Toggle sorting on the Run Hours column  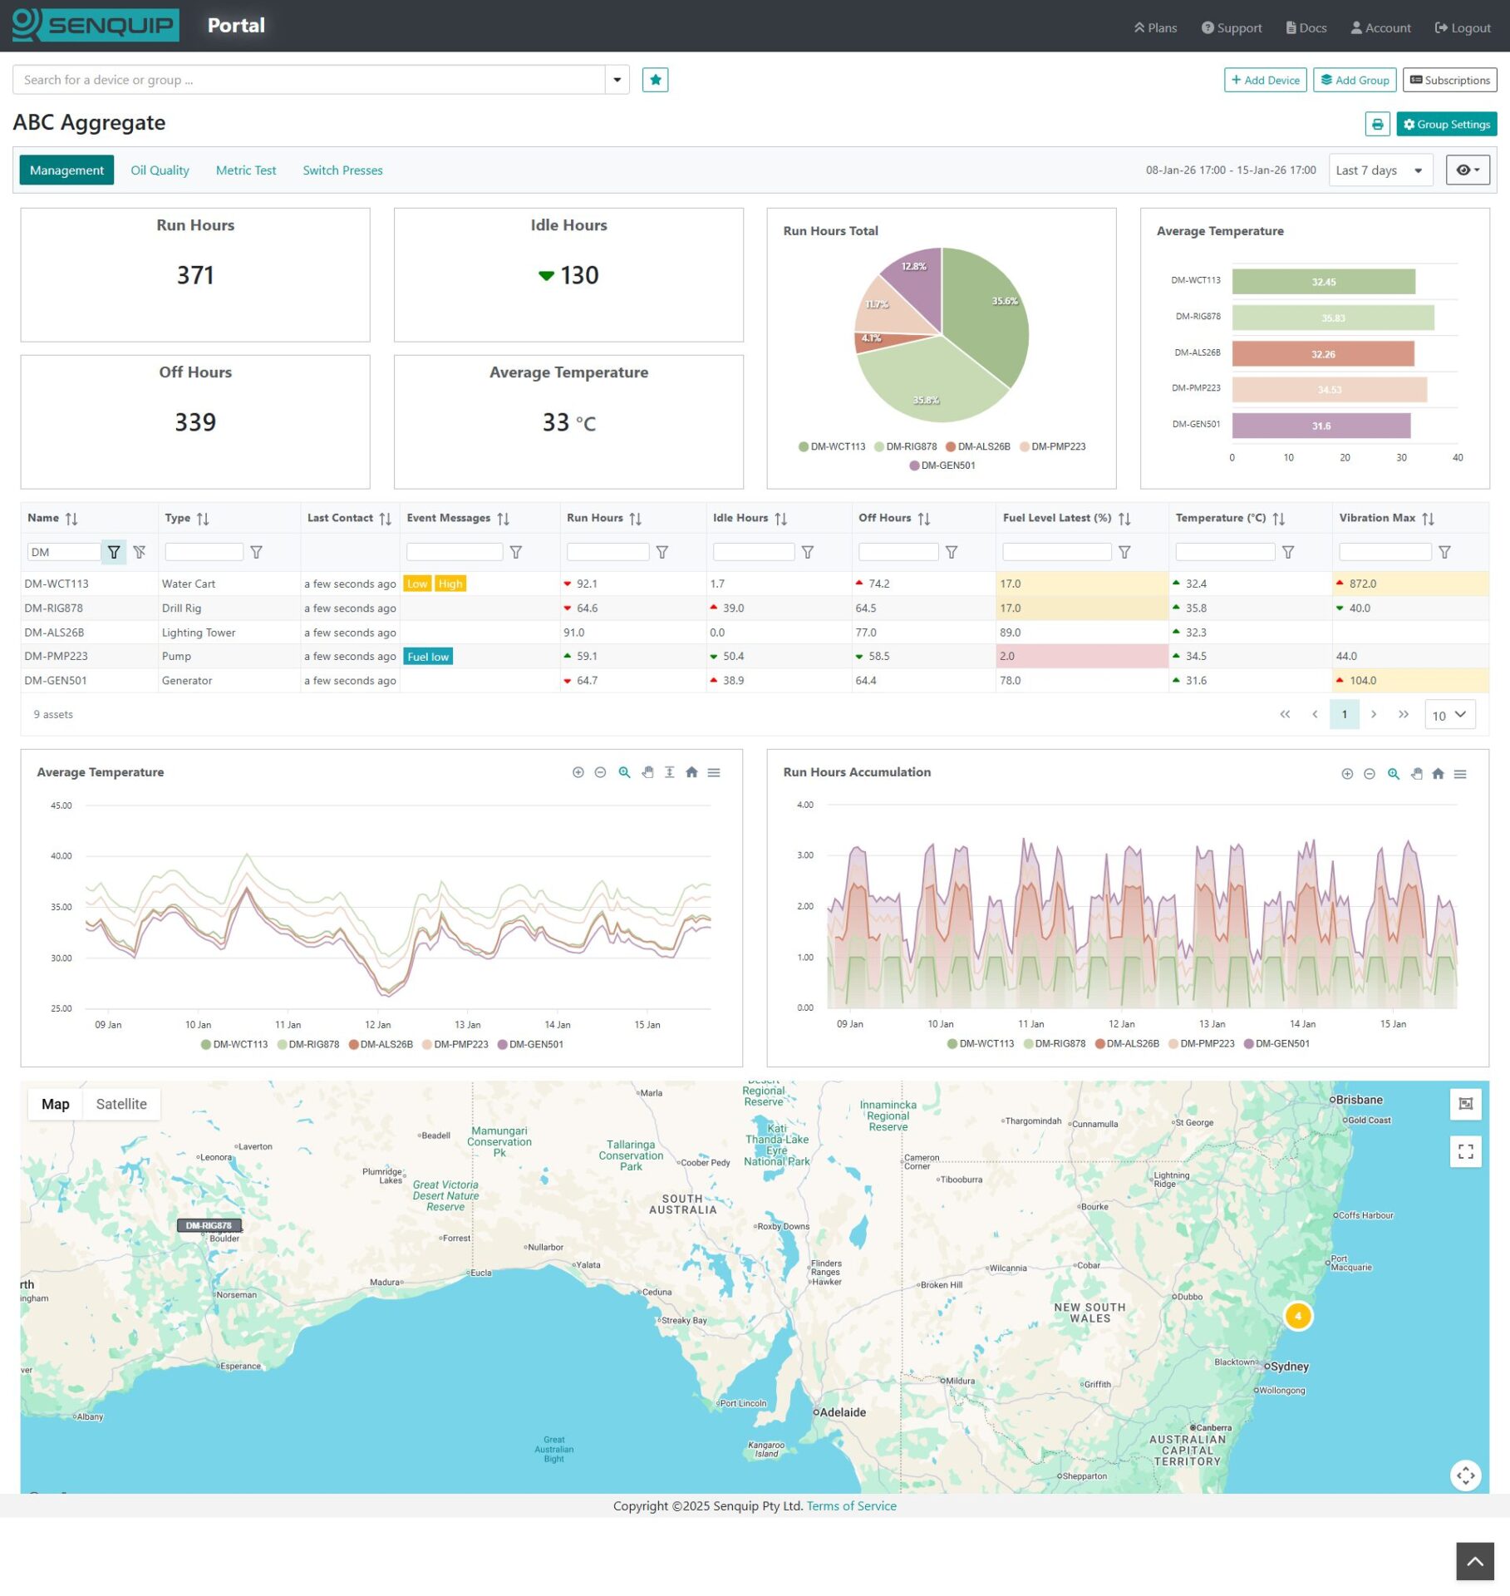tap(633, 517)
